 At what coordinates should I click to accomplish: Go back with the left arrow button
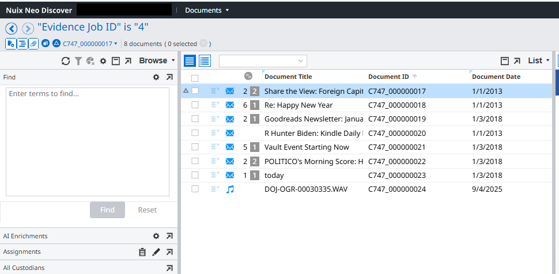12,28
